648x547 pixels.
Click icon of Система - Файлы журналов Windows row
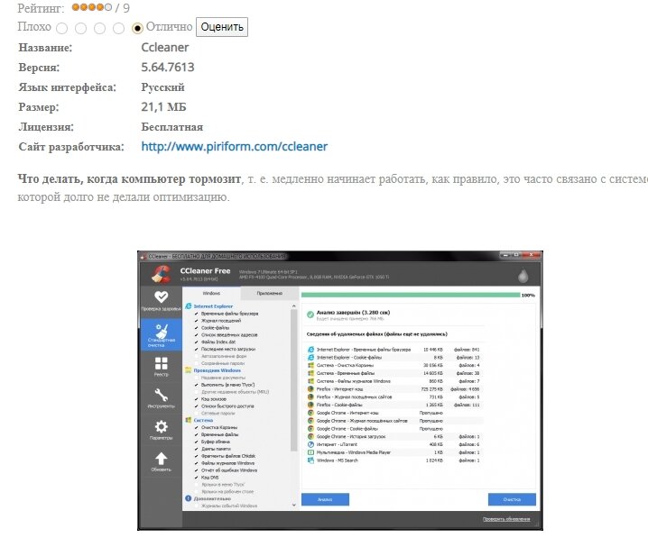[x=310, y=381]
